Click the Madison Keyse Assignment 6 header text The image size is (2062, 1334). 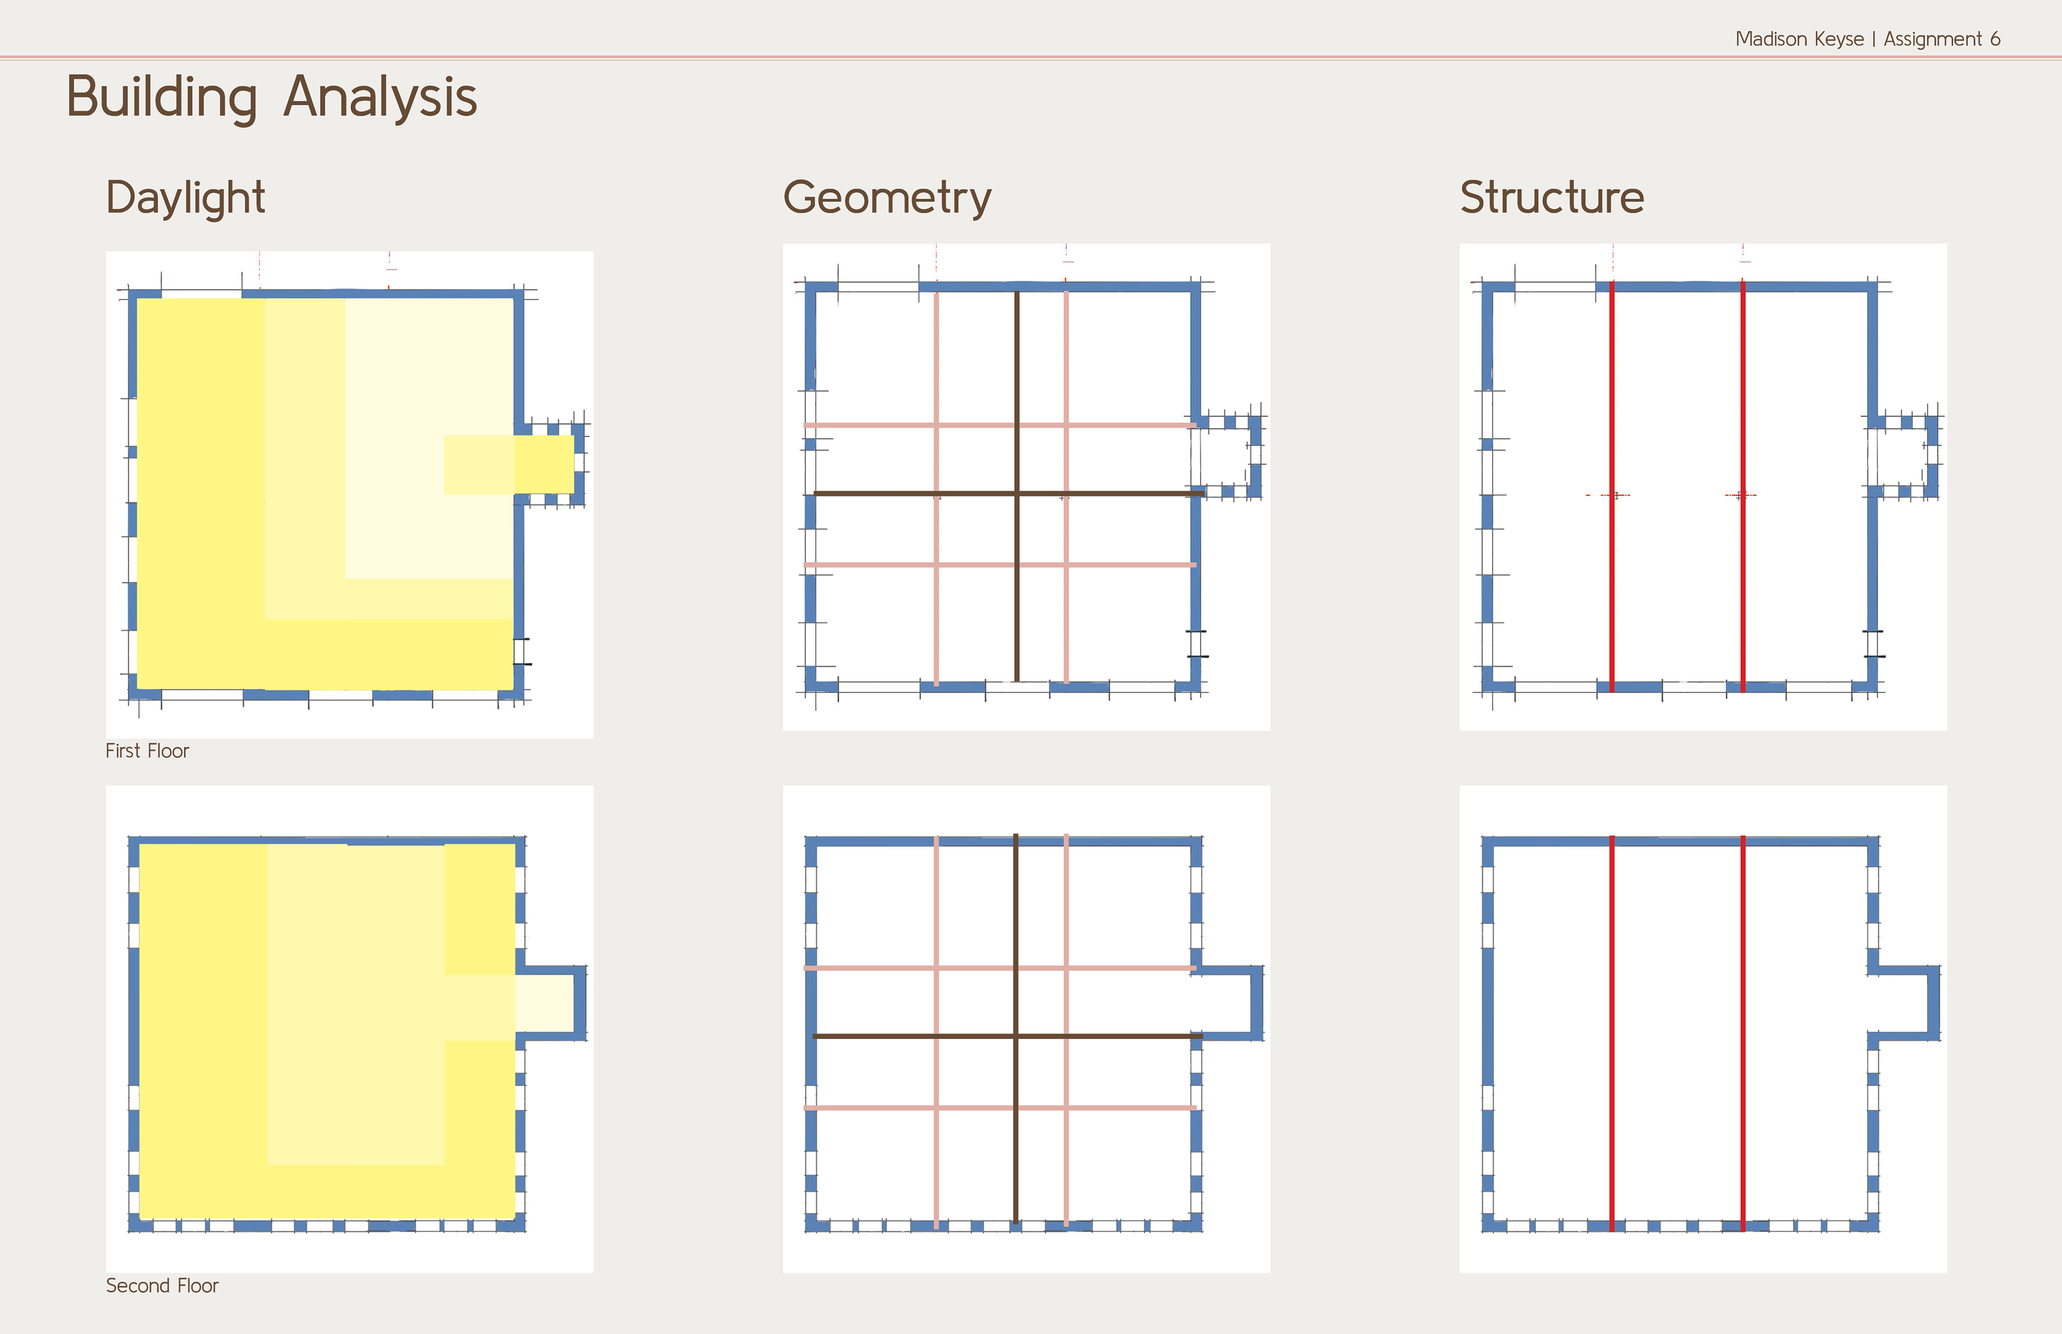click(1867, 39)
